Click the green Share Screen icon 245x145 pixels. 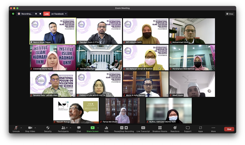[92, 128]
